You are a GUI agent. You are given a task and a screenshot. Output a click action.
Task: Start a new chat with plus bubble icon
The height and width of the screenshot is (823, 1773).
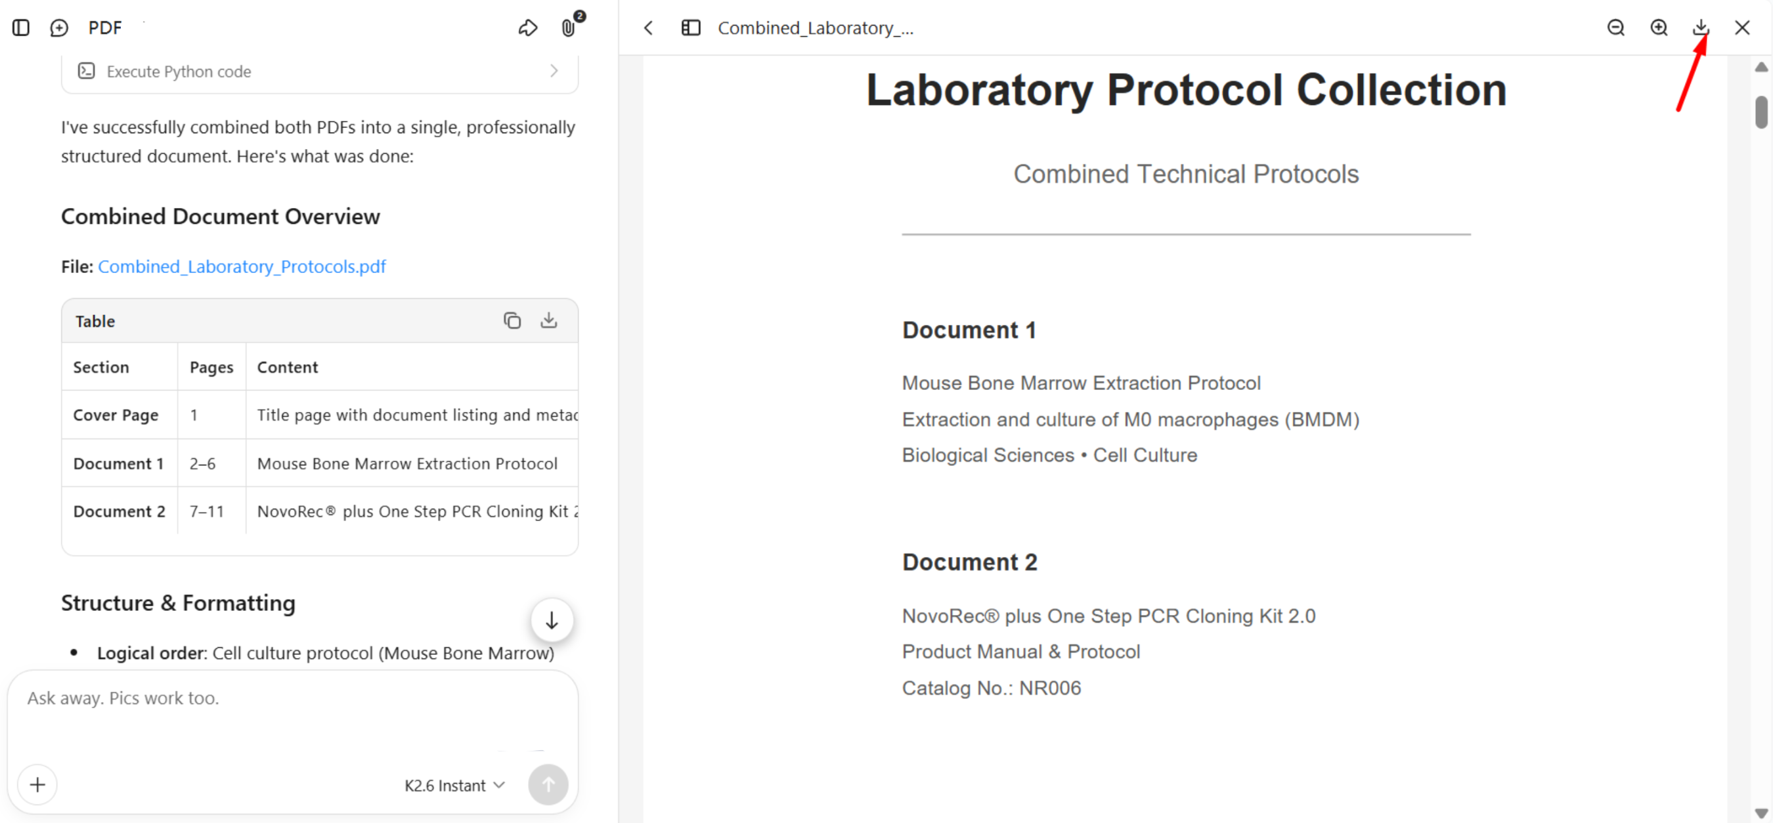[x=59, y=28]
